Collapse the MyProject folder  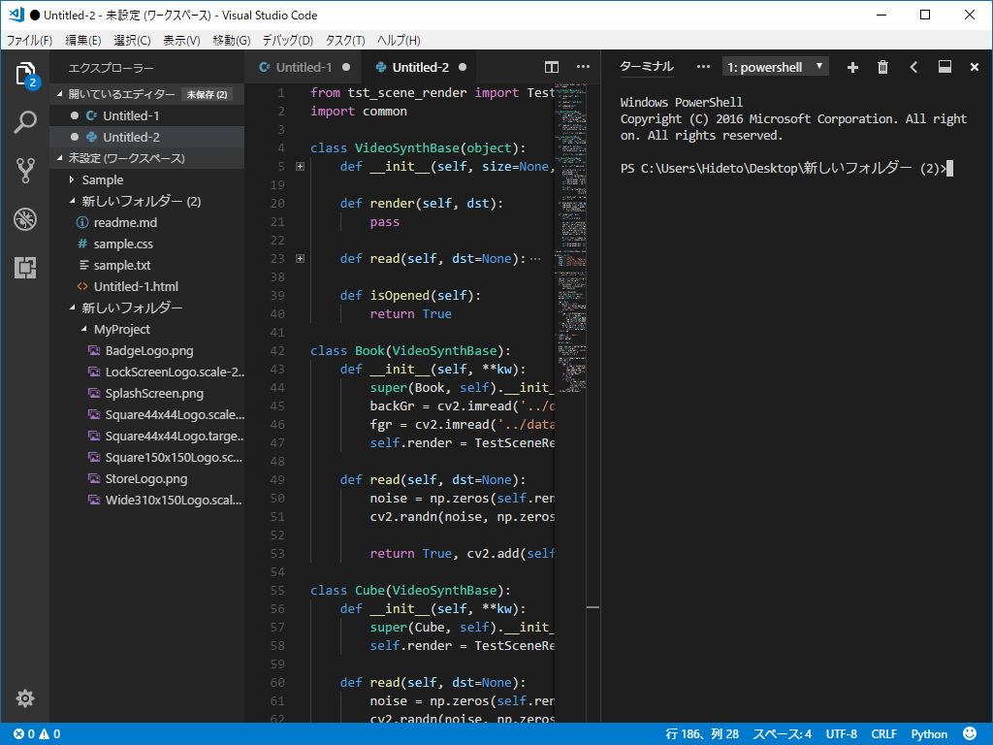pos(83,330)
